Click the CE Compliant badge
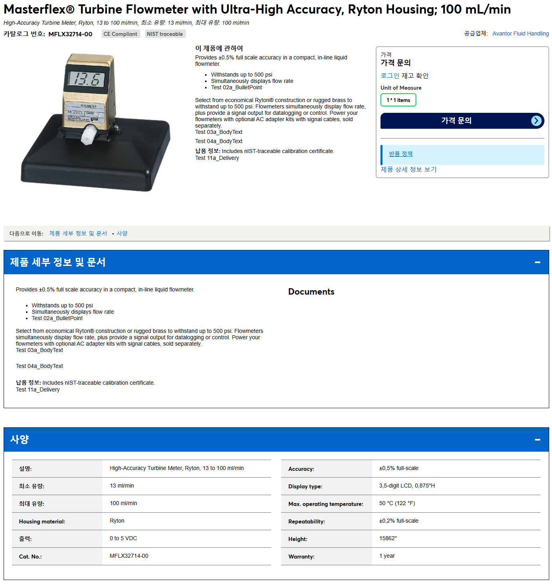The image size is (552, 588). pos(120,34)
